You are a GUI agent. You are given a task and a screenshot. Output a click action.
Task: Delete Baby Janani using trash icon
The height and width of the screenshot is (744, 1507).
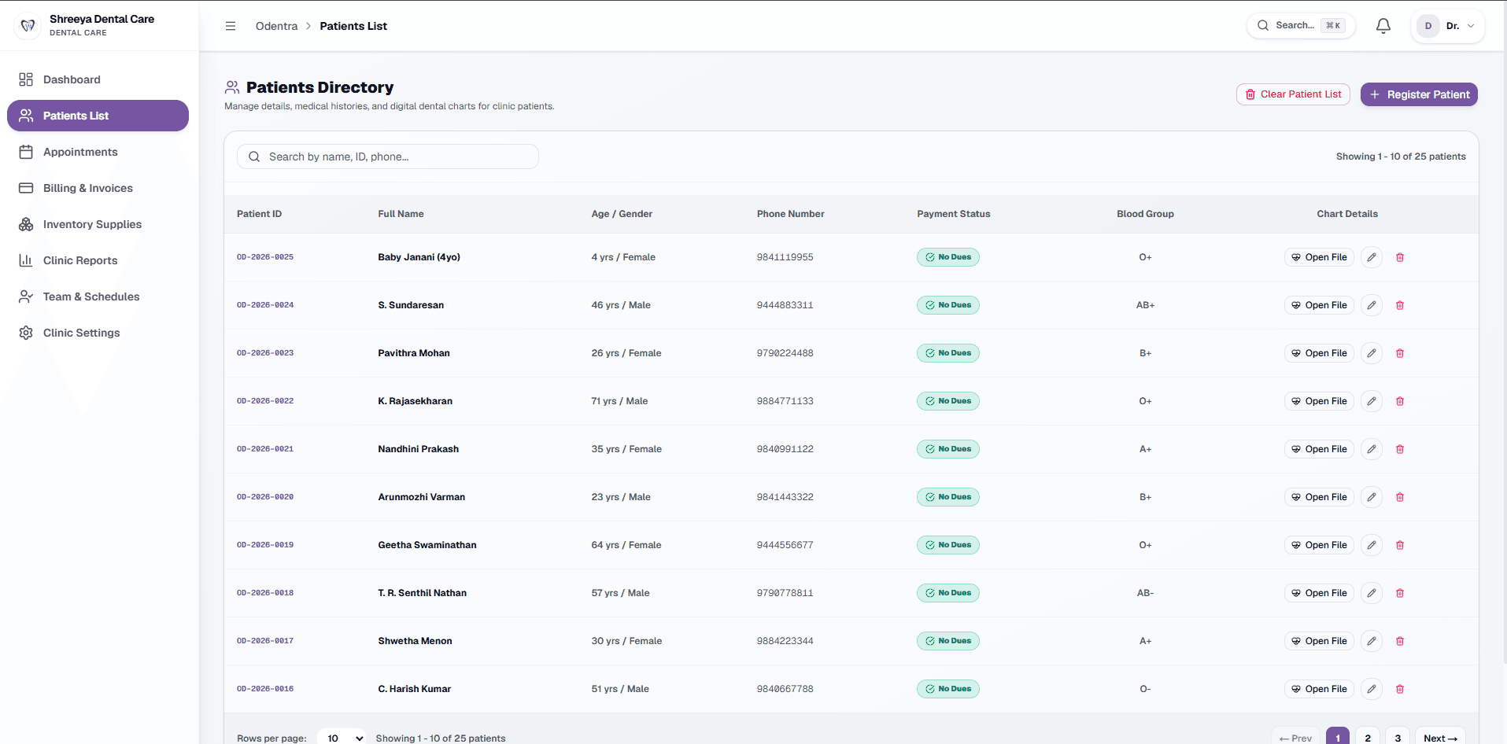(1400, 257)
